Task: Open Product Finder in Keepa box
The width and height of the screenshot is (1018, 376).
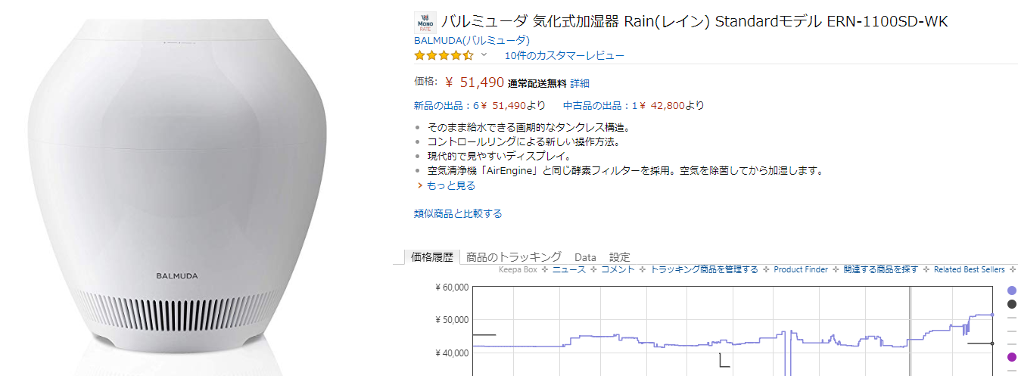Action: point(801,269)
